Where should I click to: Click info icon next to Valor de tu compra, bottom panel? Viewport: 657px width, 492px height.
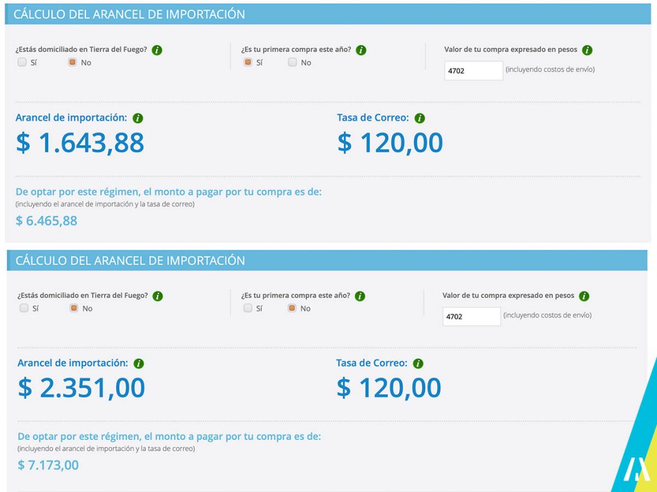tap(584, 296)
